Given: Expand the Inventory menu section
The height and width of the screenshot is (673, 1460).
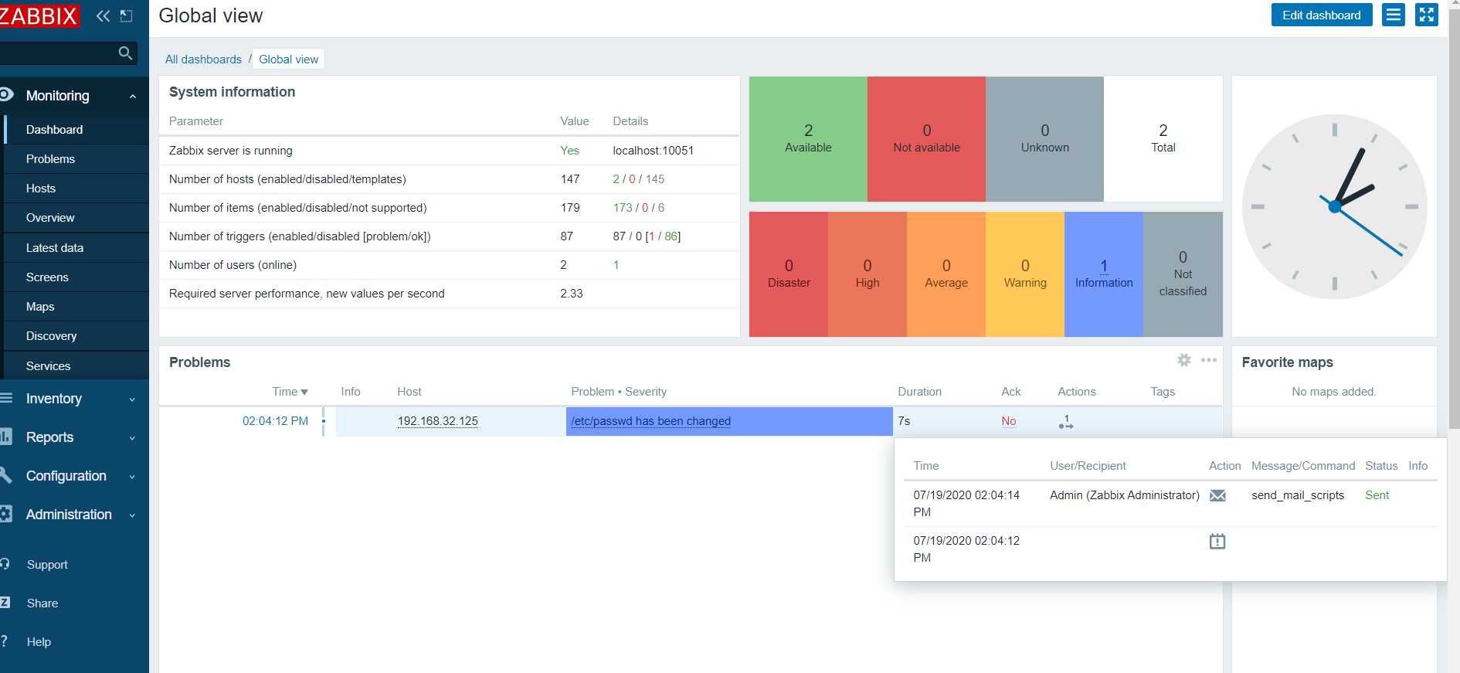Looking at the screenshot, I should coord(132,399).
